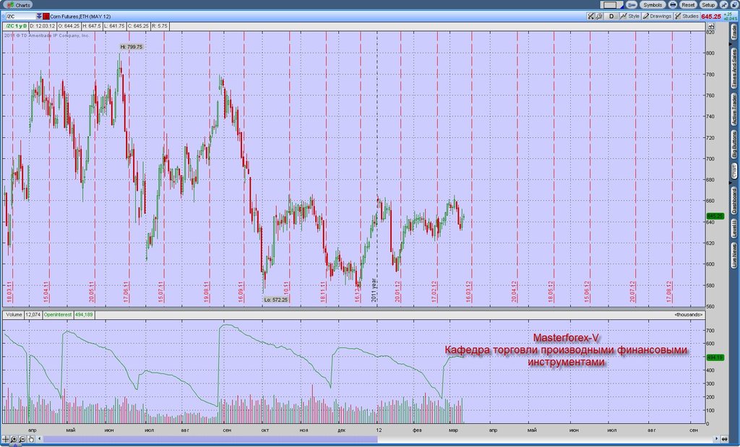Click the 2011 year vertical marker
The width and height of the screenshot is (740, 447).
374,290
